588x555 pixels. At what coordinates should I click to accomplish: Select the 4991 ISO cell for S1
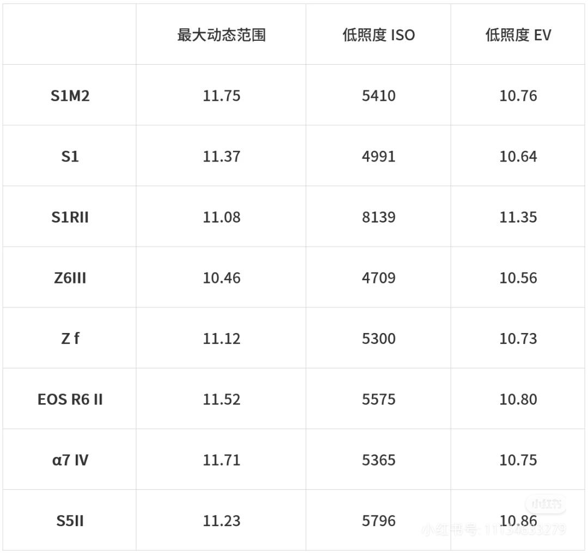coord(378,157)
